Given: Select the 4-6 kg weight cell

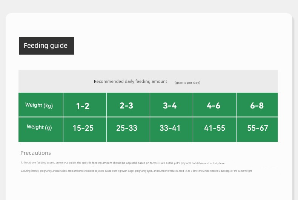Looking at the screenshot, I should tap(214, 105).
